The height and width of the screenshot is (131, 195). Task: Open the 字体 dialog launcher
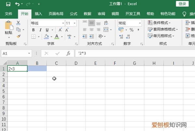76,44
